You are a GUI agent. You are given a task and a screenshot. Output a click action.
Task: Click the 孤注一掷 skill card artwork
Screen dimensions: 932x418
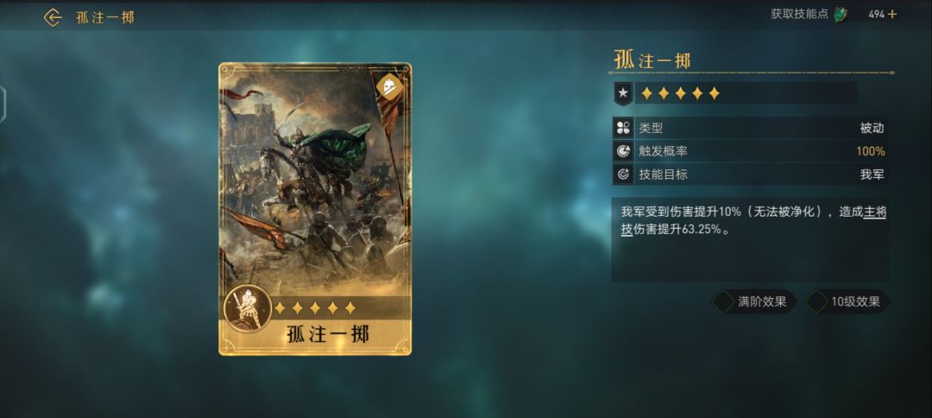click(x=315, y=179)
